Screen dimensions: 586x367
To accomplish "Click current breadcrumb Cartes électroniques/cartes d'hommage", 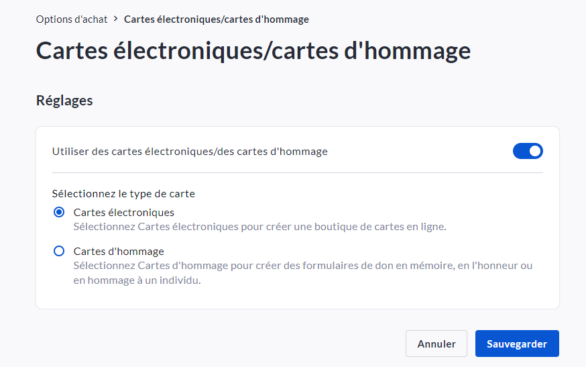I will [217, 19].
